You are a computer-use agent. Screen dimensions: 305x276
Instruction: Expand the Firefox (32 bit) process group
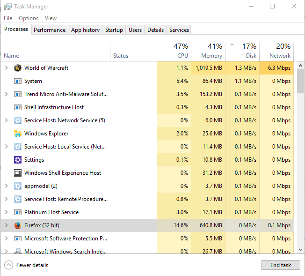click(7, 225)
